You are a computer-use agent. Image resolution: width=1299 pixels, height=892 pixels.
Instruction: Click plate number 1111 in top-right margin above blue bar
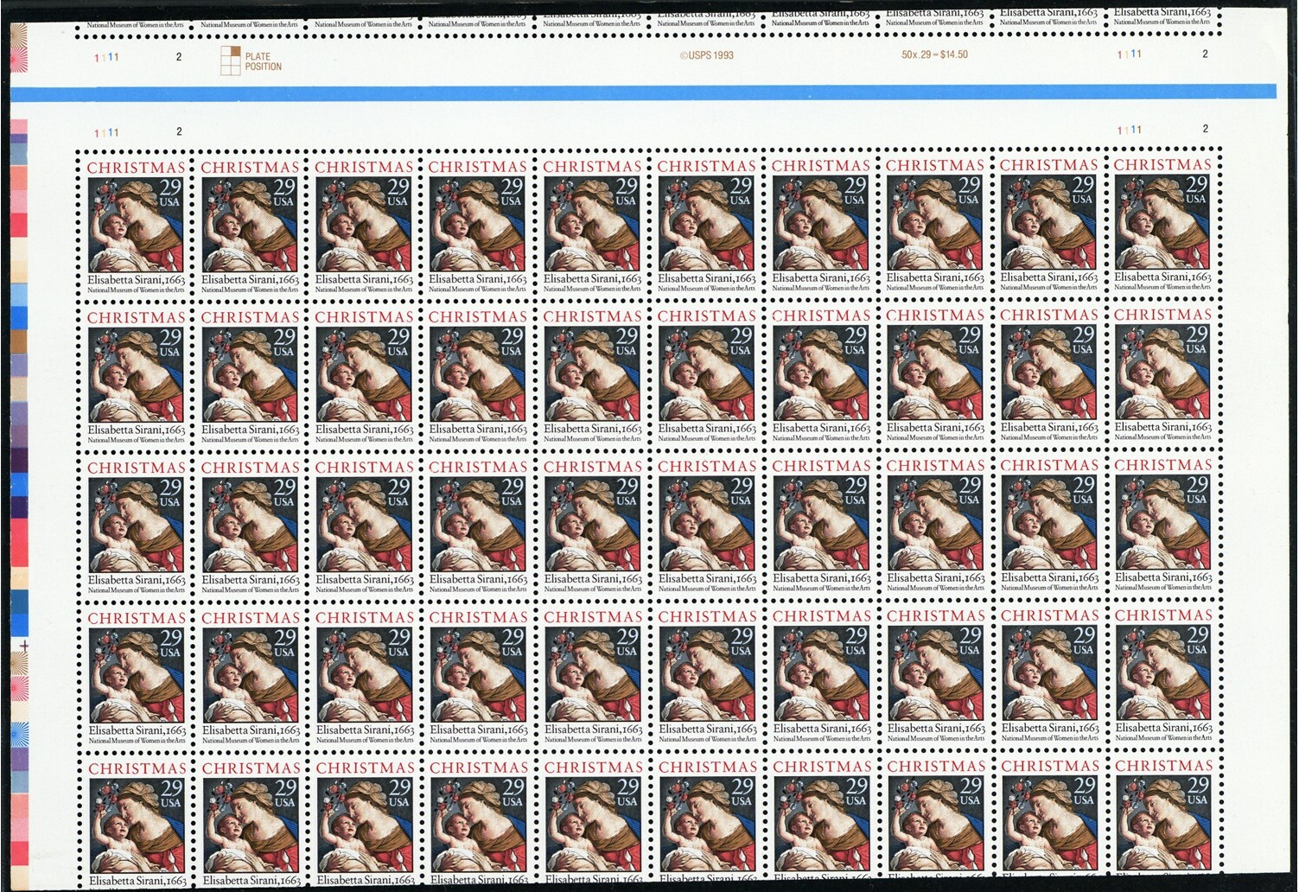click(x=1129, y=54)
